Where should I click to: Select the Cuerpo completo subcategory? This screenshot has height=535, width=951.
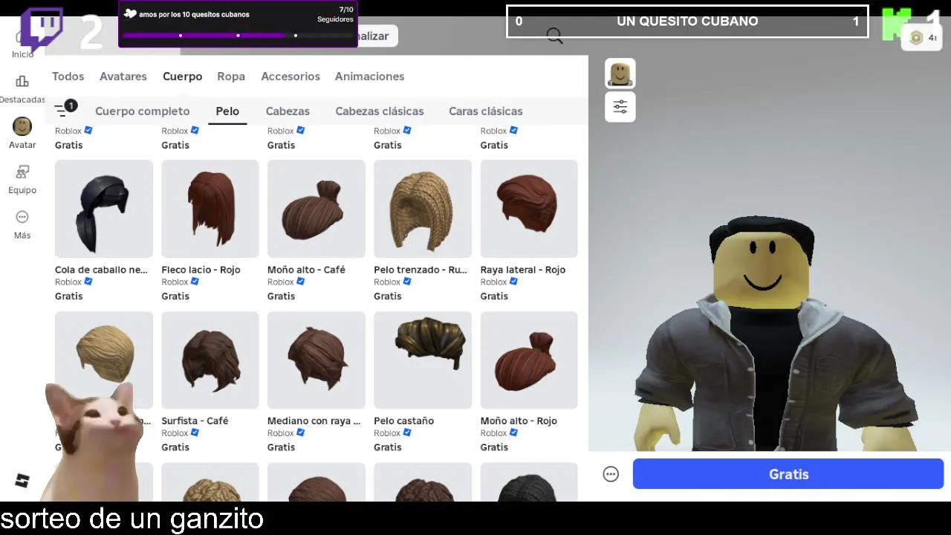click(142, 111)
